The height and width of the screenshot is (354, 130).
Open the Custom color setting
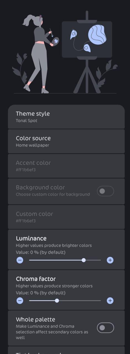pos(66,217)
